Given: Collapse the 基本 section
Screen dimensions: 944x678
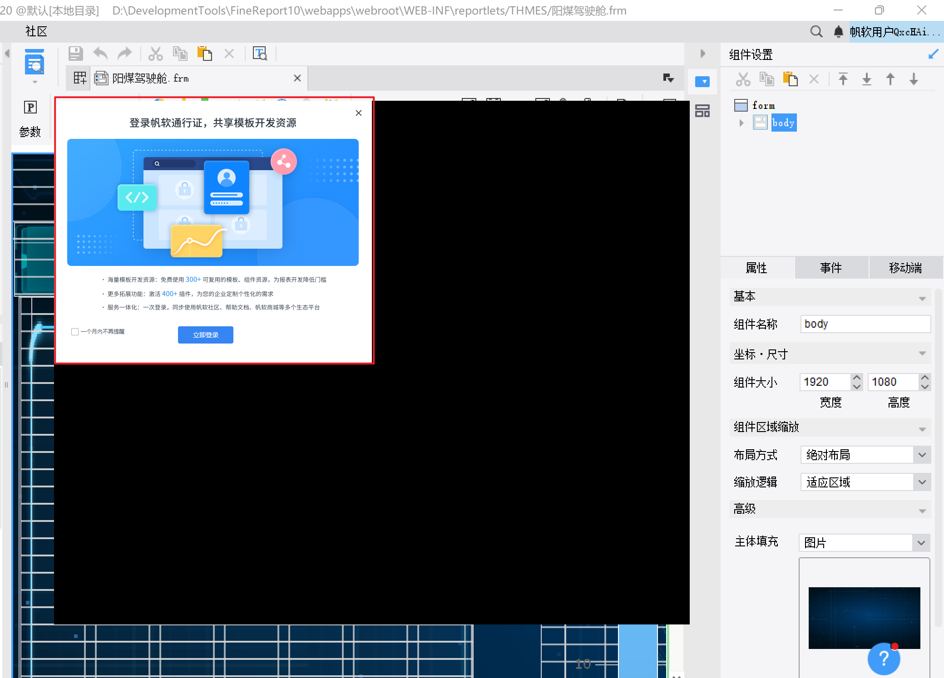Looking at the screenshot, I should 922,298.
